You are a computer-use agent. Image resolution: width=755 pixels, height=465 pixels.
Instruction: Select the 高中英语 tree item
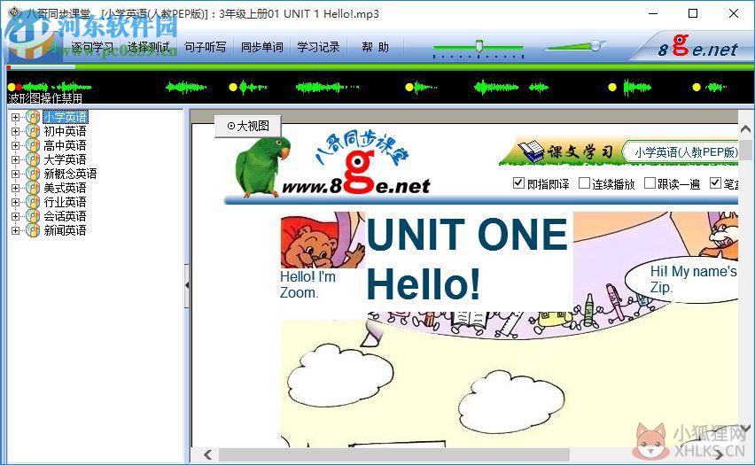point(65,145)
